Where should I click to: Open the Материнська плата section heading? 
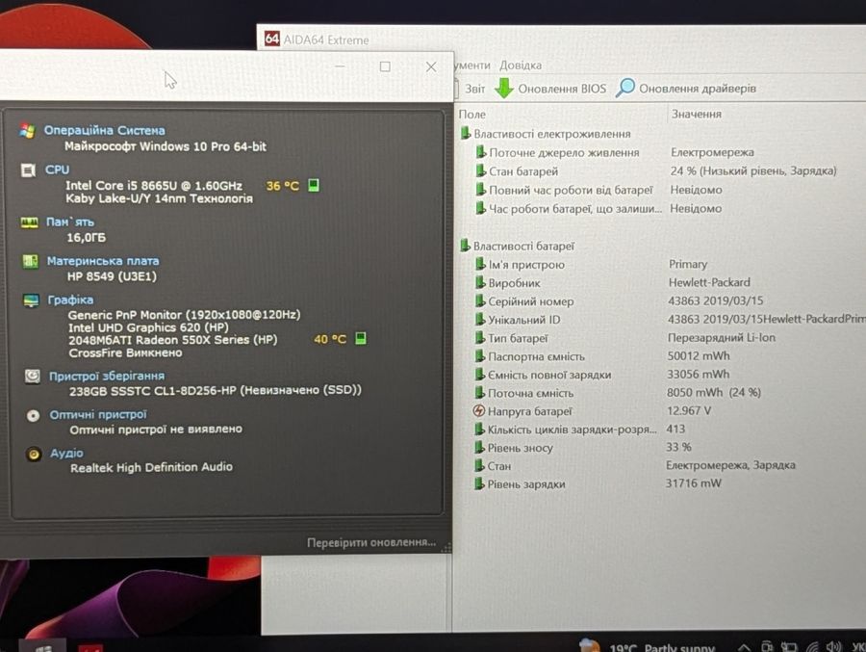[x=103, y=261]
